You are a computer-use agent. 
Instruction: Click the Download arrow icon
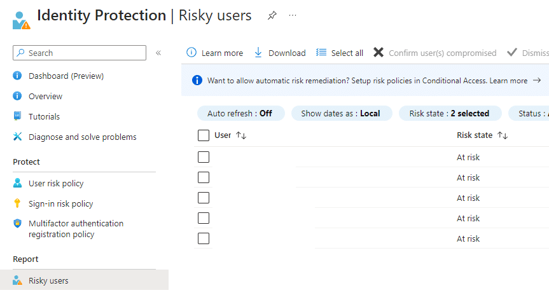(258, 53)
